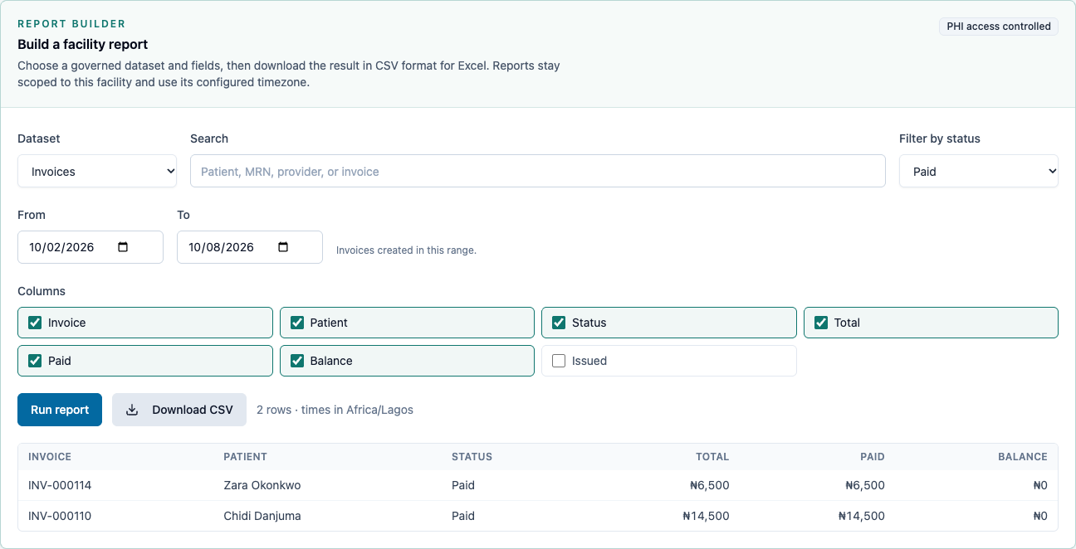This screenshot has height=549, width=1076.
Task: Toggle the Paid column checkbox
Action: point(35,361)
